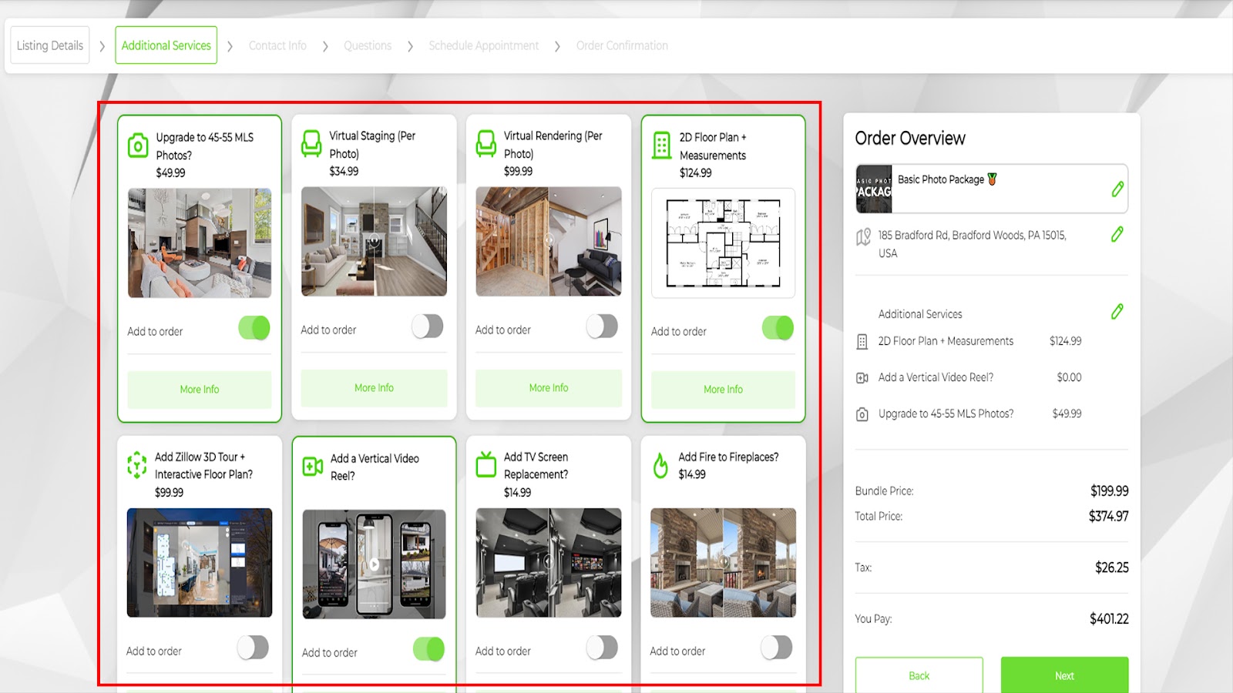Open the Contact Info step
The image size is (1233, 693).
coord(277,45)
